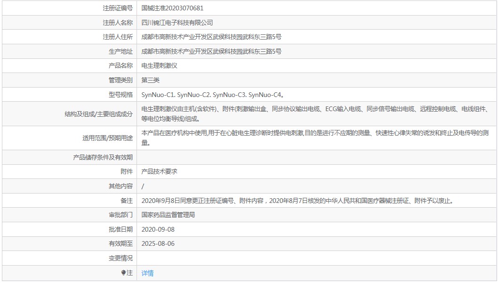This screenshot has height=283, width=499.
Task: Click the 管理类别 label
Action: (x=121, y=80)
